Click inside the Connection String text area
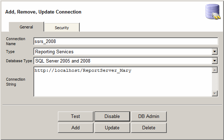The width and height of the screenshot is (224, 140). click(x=123, y=82)
